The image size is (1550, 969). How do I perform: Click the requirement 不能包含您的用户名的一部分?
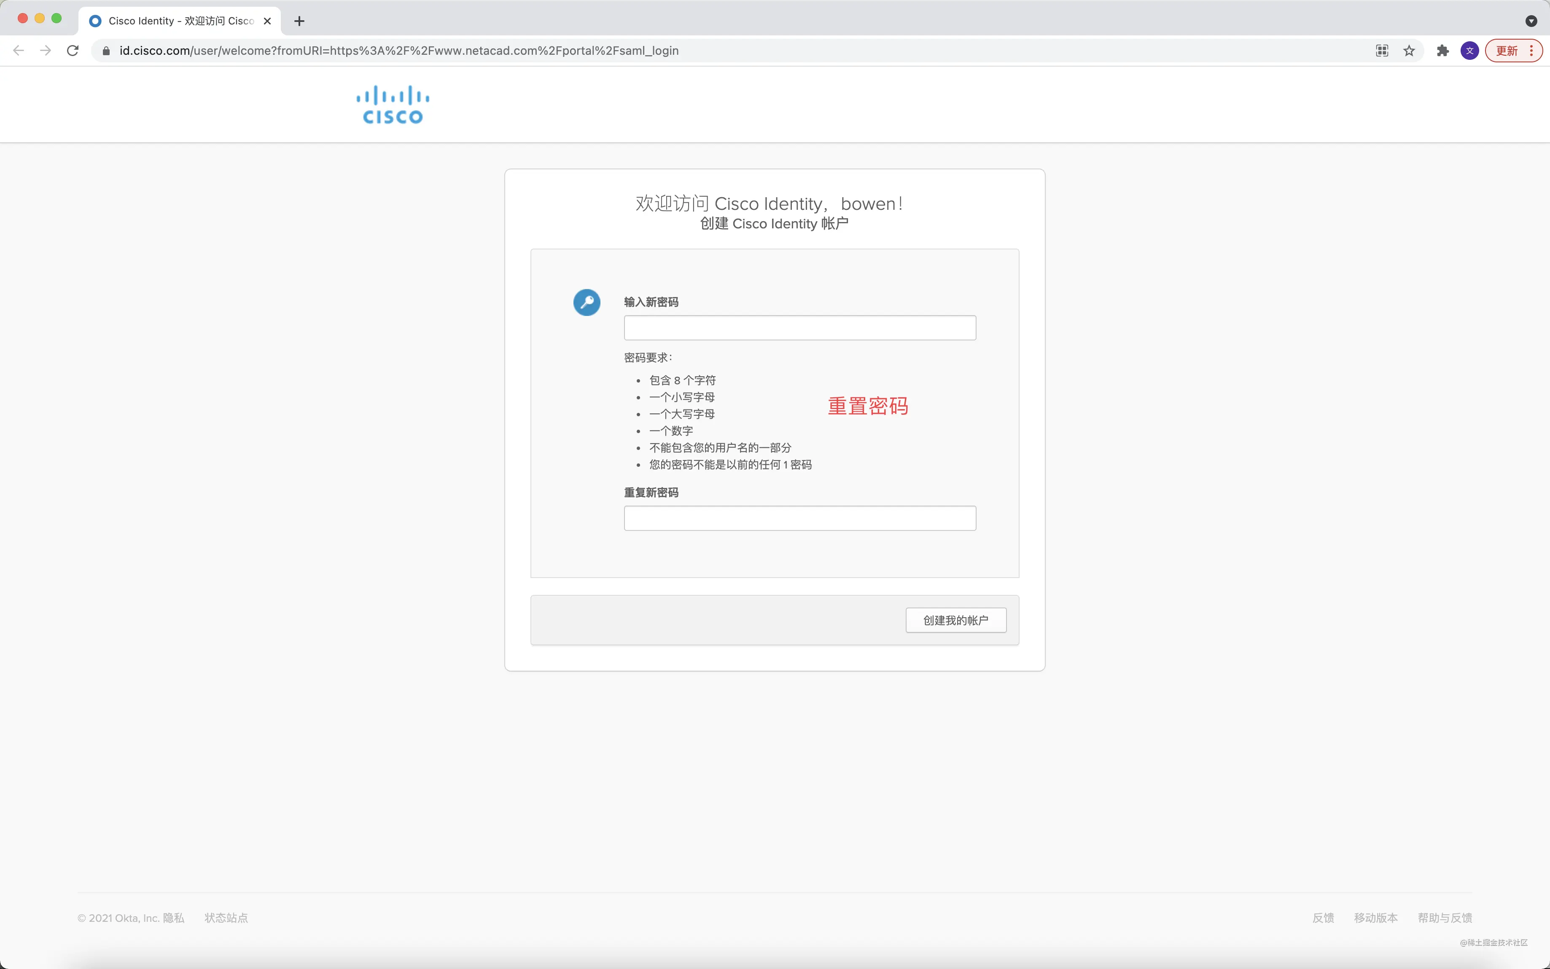(x=720, y=447)
